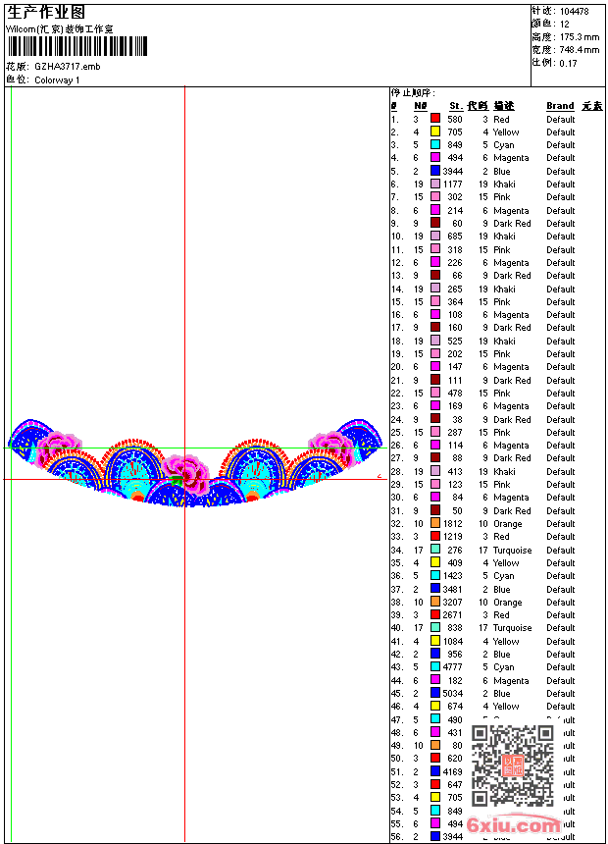Select the stitch count '1177'
Viewport: 608px width, 844px height.
[452, 185]
